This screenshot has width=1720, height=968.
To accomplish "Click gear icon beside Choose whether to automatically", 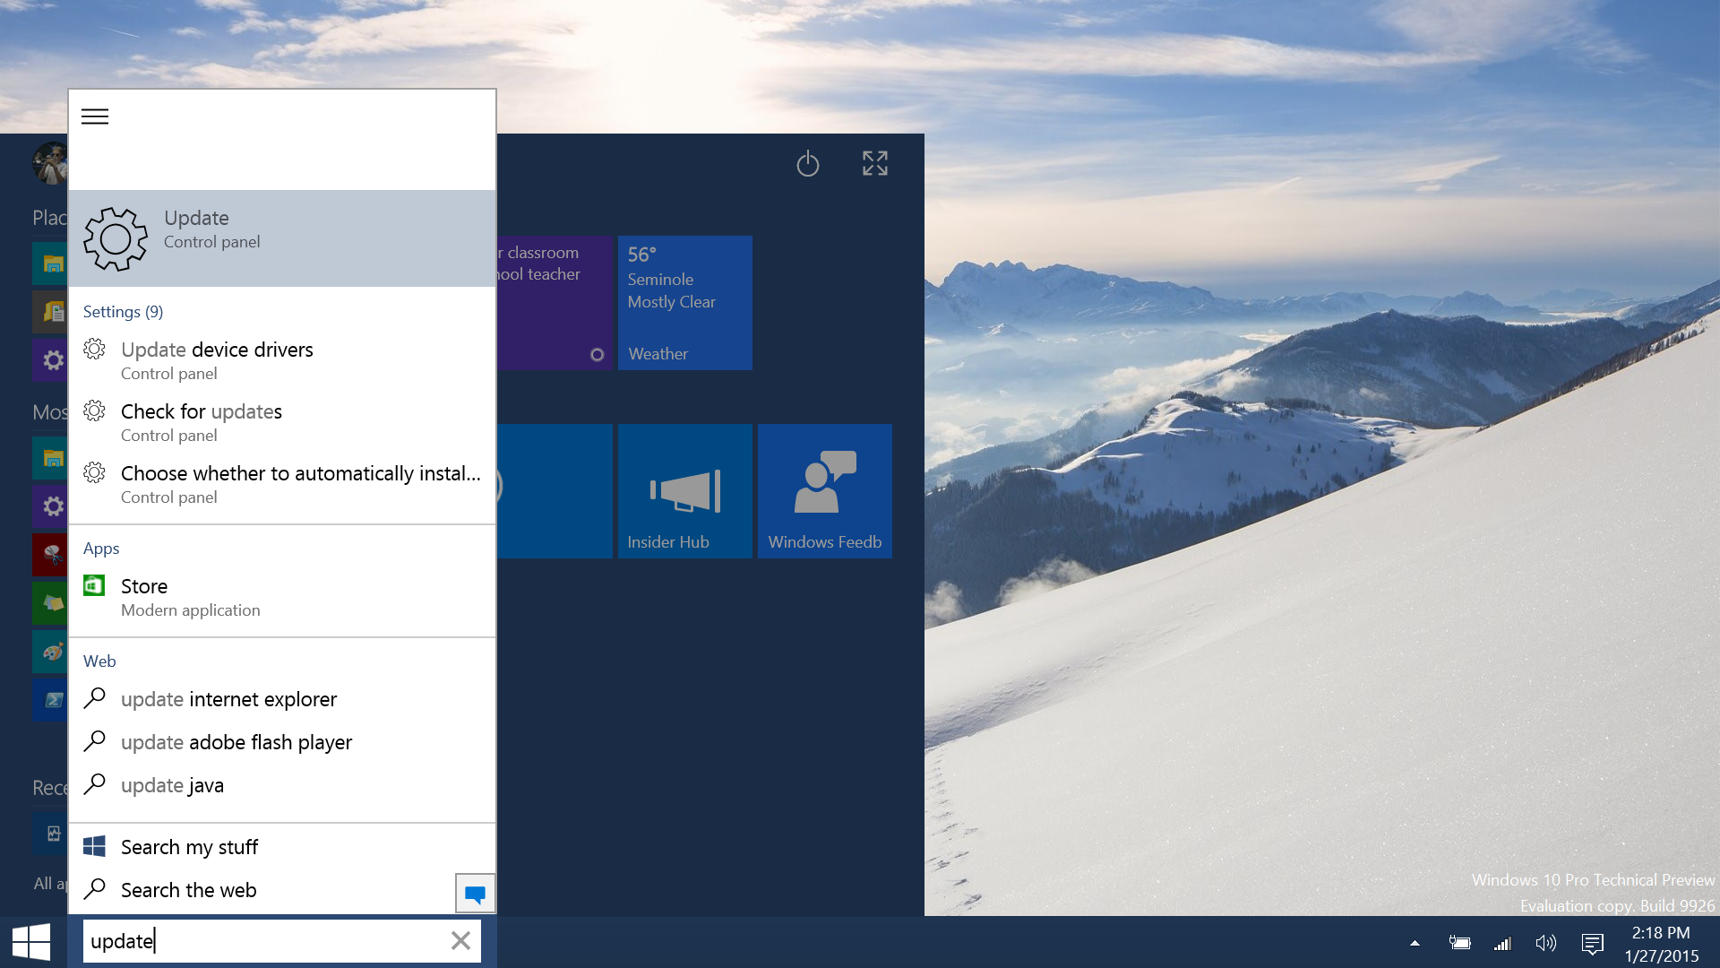I will (94, 473).
